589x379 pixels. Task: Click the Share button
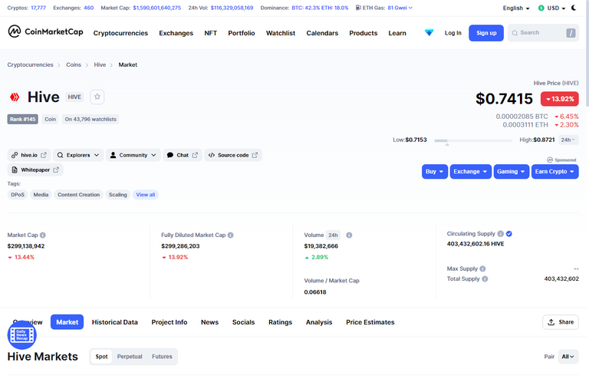tap(561, 322)
